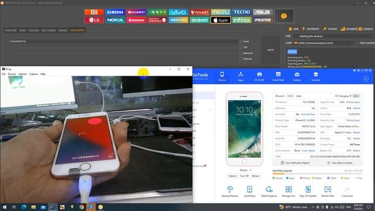Open the Capture menu in capture window

(x=33, y=74)
